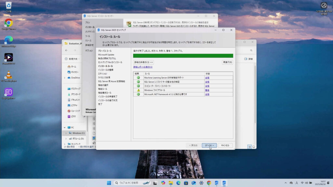Select プラン in SQL Server インストール センター
333x187 pixels.
pyautogui.click(x=87, y=22)
